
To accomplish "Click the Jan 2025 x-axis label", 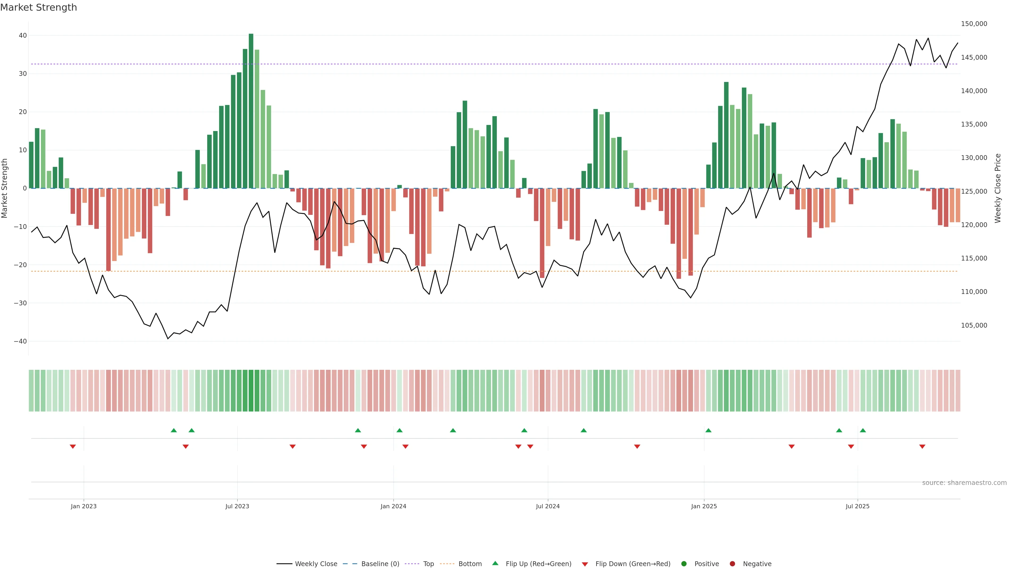I will click(x=704, y=506).
